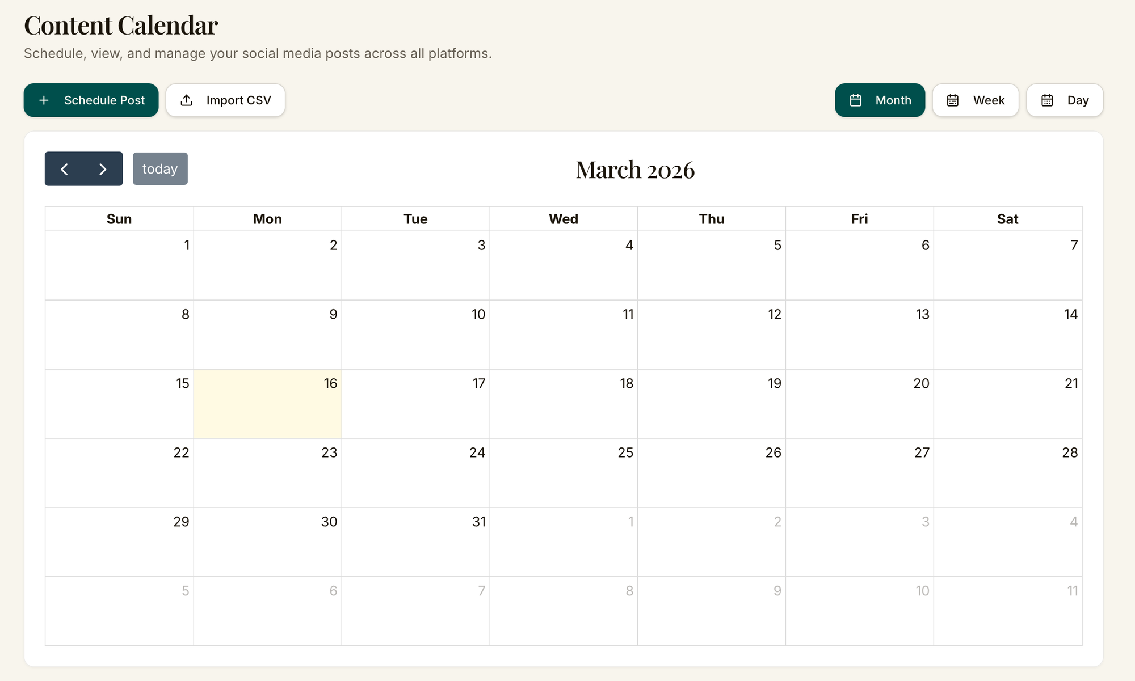Viewport: 1135px width, 681px height.
Task: Click the Import CSV button
Action: pyautogui.click(x=225, y=100)
